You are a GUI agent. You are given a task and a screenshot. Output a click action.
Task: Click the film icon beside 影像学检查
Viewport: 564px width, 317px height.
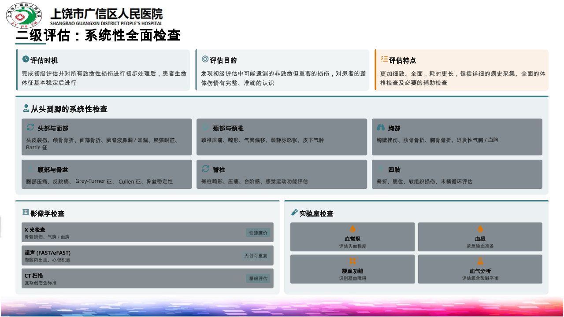(26, 213)
